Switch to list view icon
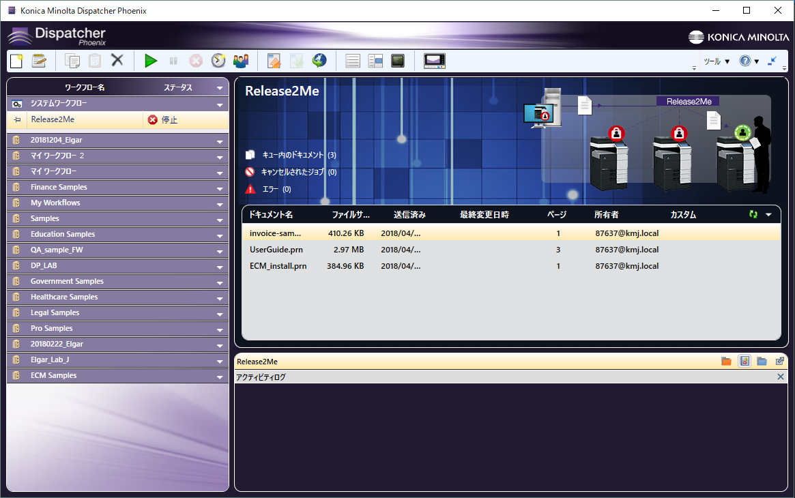 353,61
